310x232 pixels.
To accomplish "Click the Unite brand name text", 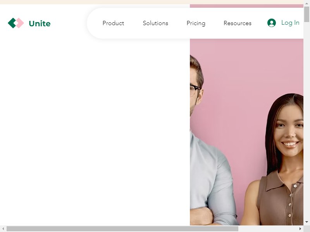I will (x=40, y=24).
